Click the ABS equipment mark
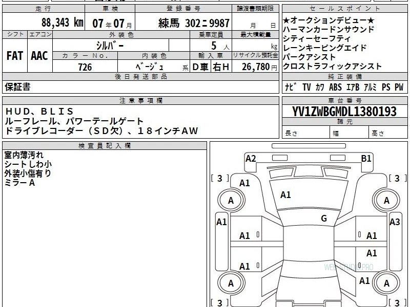 pos(335,87)
